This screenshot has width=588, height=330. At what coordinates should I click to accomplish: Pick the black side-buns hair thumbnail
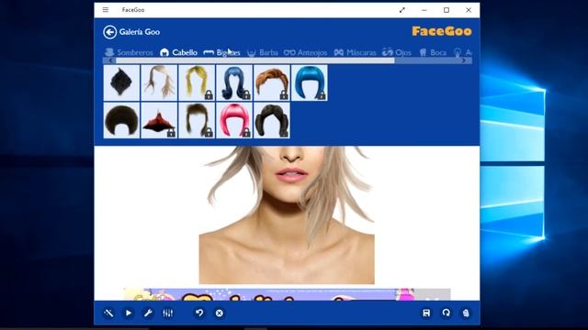pyautogui.click(x=272, y=120)
